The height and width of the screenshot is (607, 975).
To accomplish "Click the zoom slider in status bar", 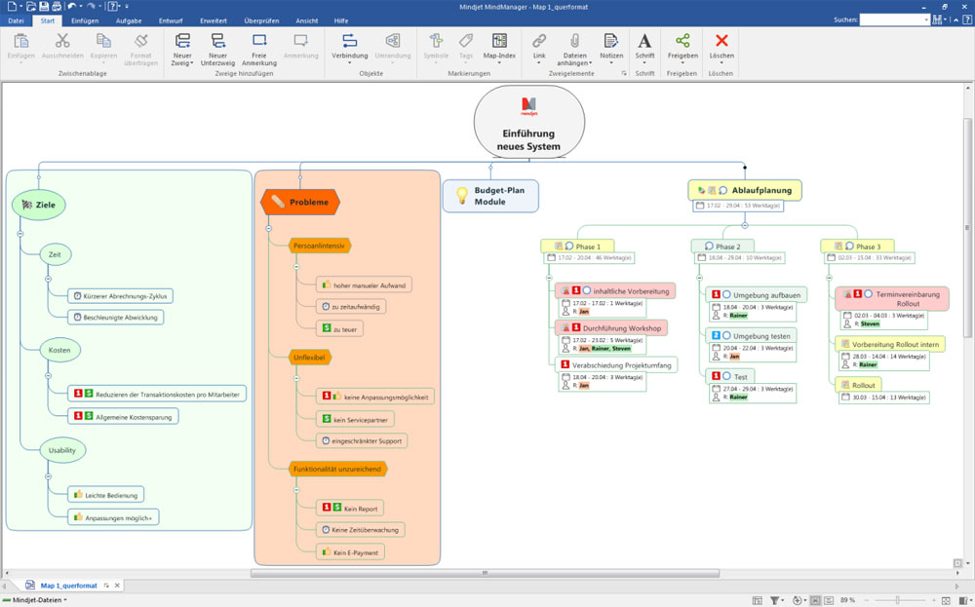I will (897, 600).
